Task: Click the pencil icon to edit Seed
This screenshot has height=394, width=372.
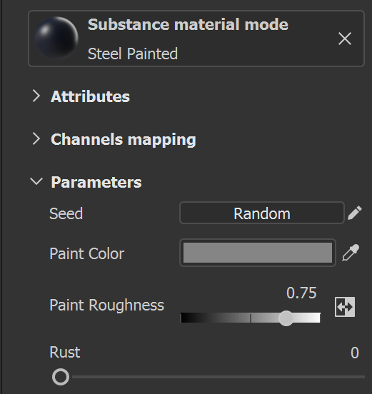Action: [x=355, y=213]
